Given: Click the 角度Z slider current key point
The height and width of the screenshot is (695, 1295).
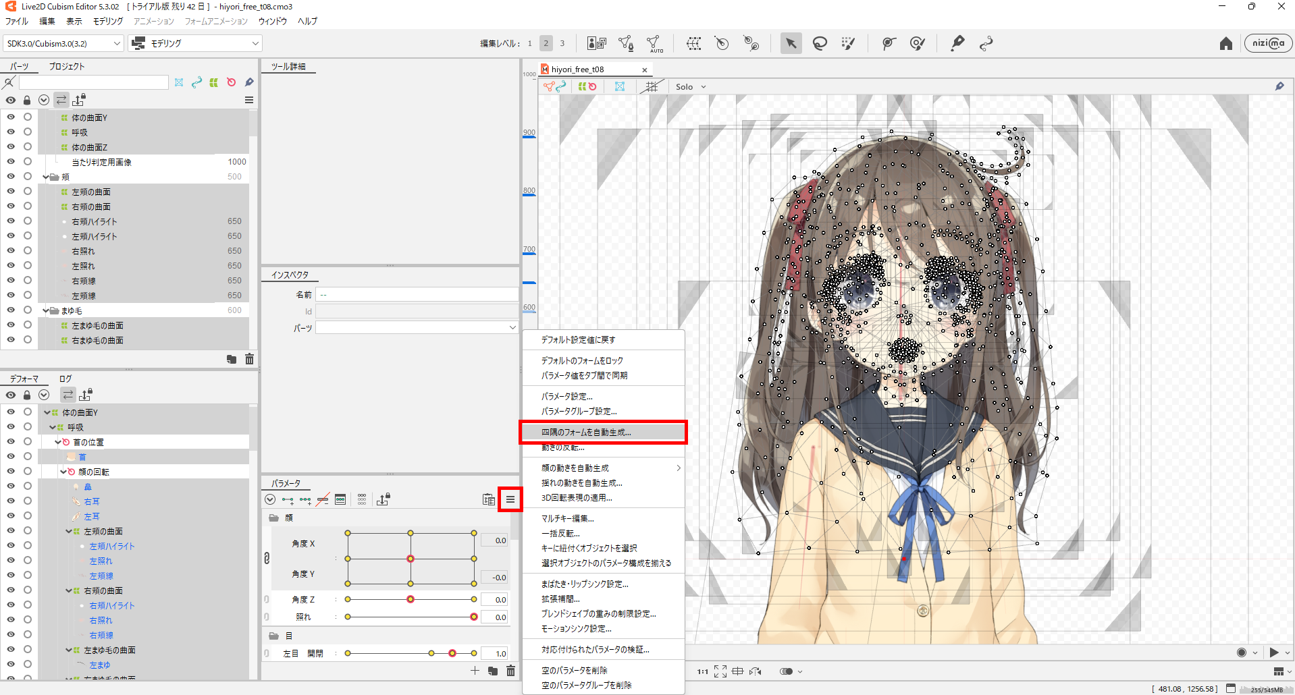Looking at the screenshot, I should (411, 599).
